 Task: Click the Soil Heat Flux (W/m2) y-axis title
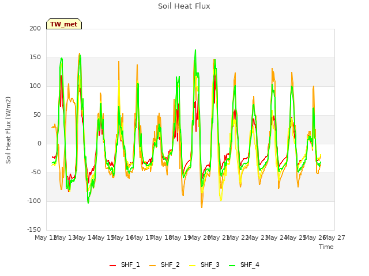coord(8,130)
